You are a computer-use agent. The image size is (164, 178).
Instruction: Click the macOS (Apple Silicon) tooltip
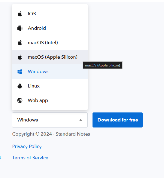point(102,65)
